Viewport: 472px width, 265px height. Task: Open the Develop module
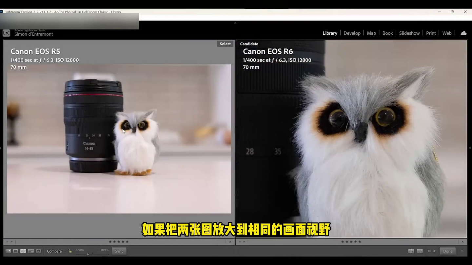tap(352, 33)
